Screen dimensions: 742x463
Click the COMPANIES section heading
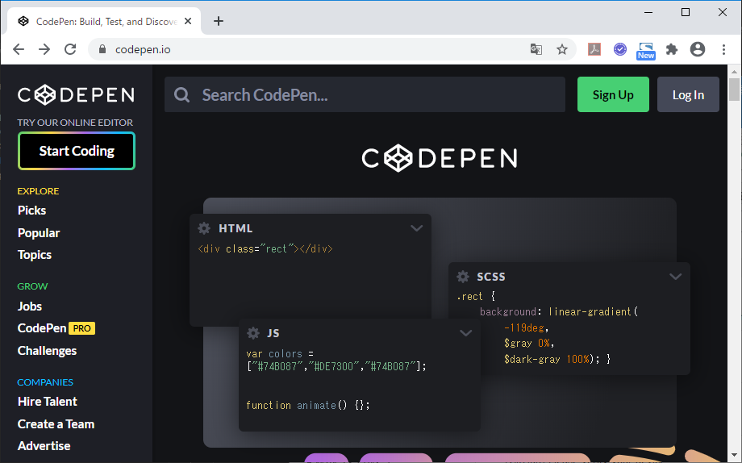[x=45, y=382]
